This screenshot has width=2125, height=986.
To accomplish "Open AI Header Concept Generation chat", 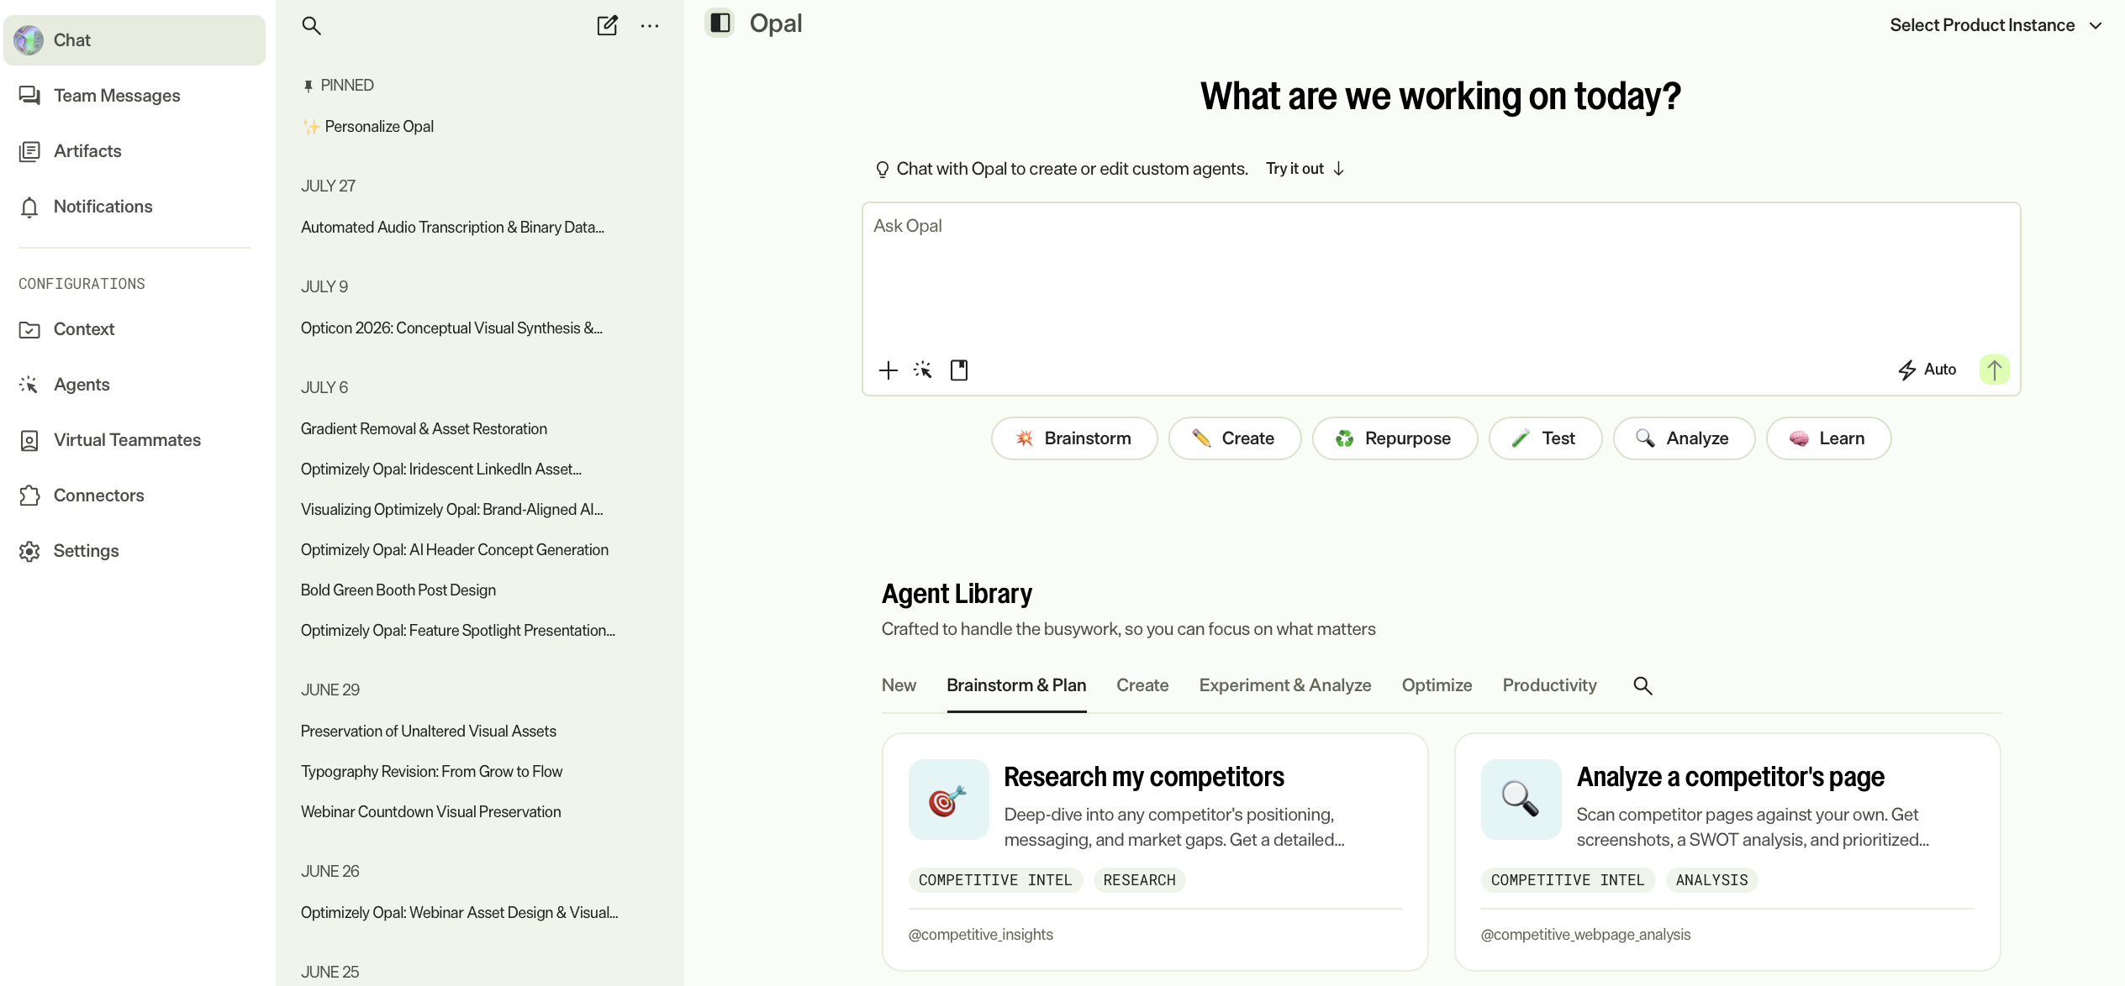I will (x=455, y=550).
